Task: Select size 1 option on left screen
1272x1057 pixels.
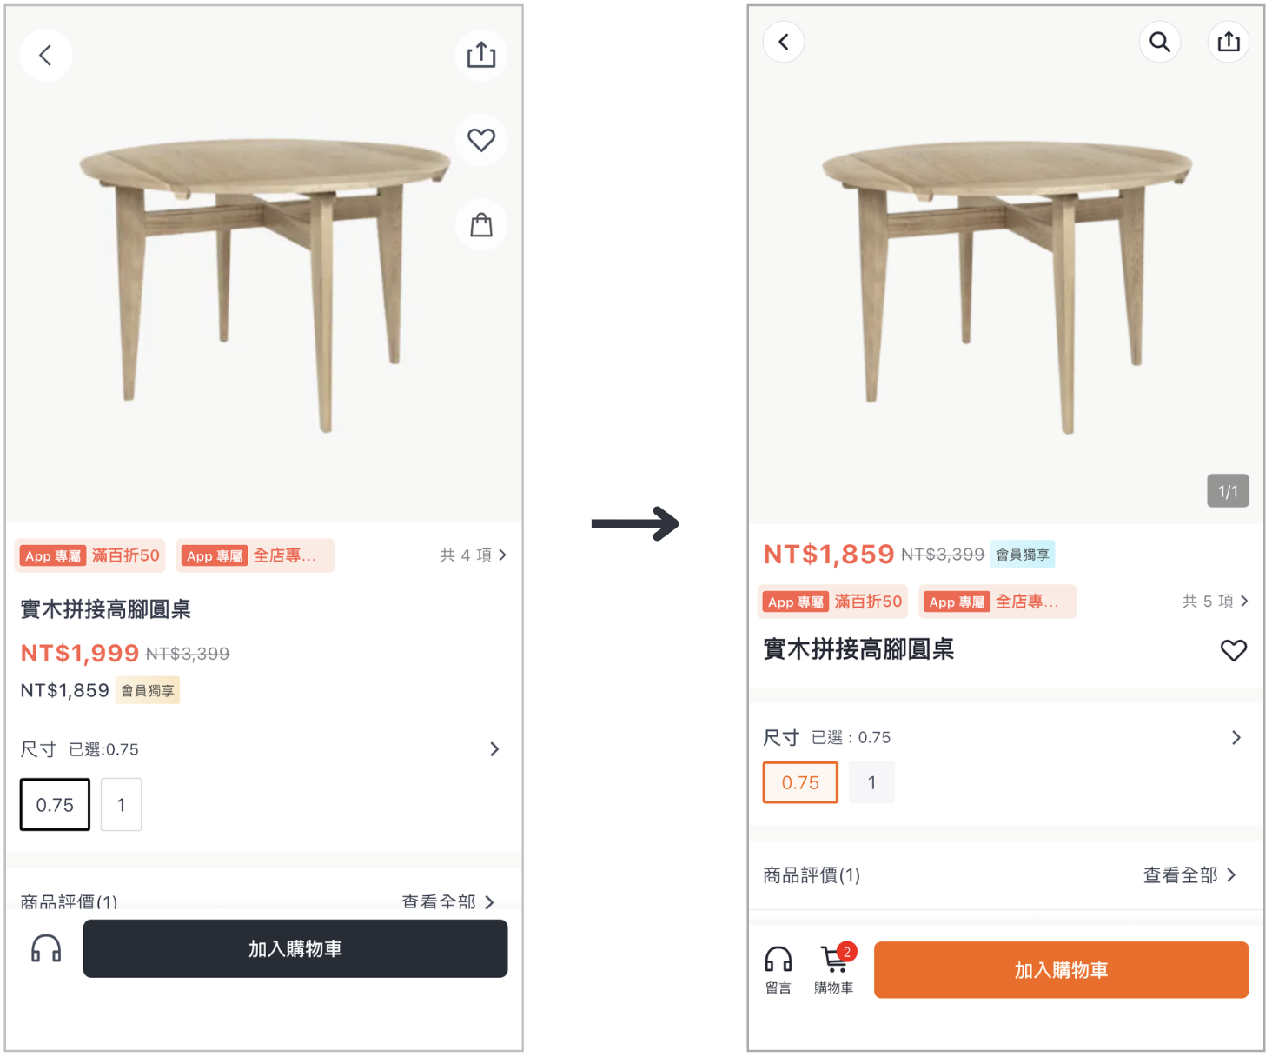Action: click(121, 805)
